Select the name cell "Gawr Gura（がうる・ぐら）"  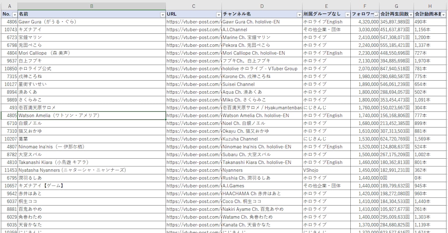pos(92,22)
